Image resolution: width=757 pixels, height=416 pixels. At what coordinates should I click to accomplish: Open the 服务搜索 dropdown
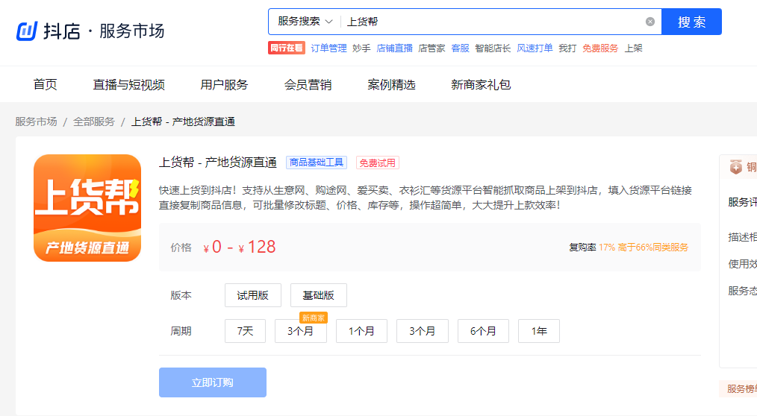[305, 22]
